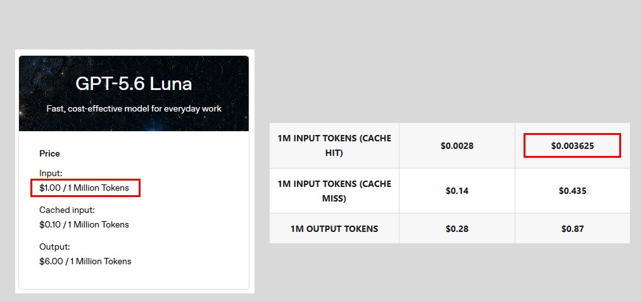Screen dimensions: 642x301
Task: Click the 'Input:' label
Action: [51, 174]
